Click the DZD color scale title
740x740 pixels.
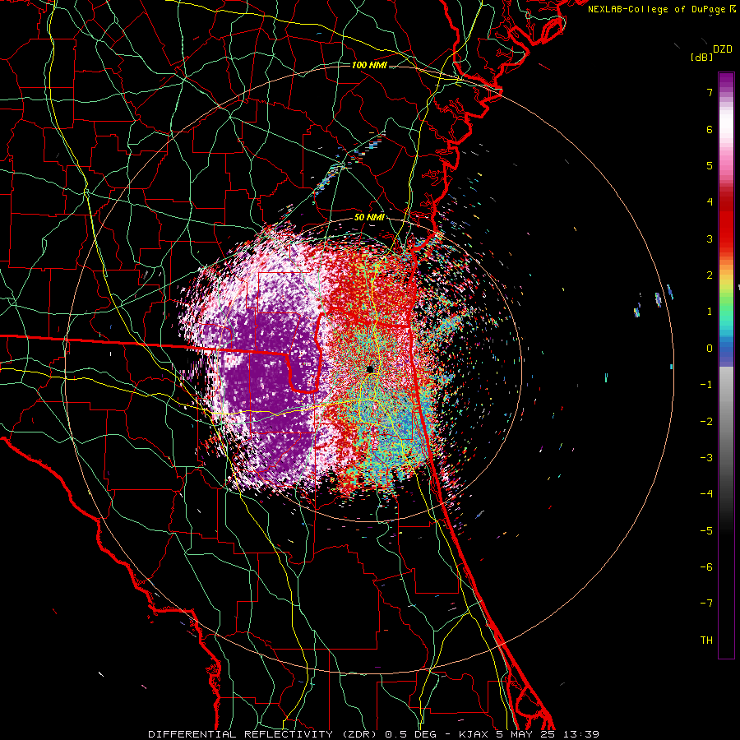(723, 49)
